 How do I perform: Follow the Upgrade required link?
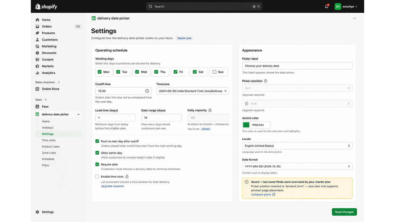pyautogui.click(x=113, y=186)
